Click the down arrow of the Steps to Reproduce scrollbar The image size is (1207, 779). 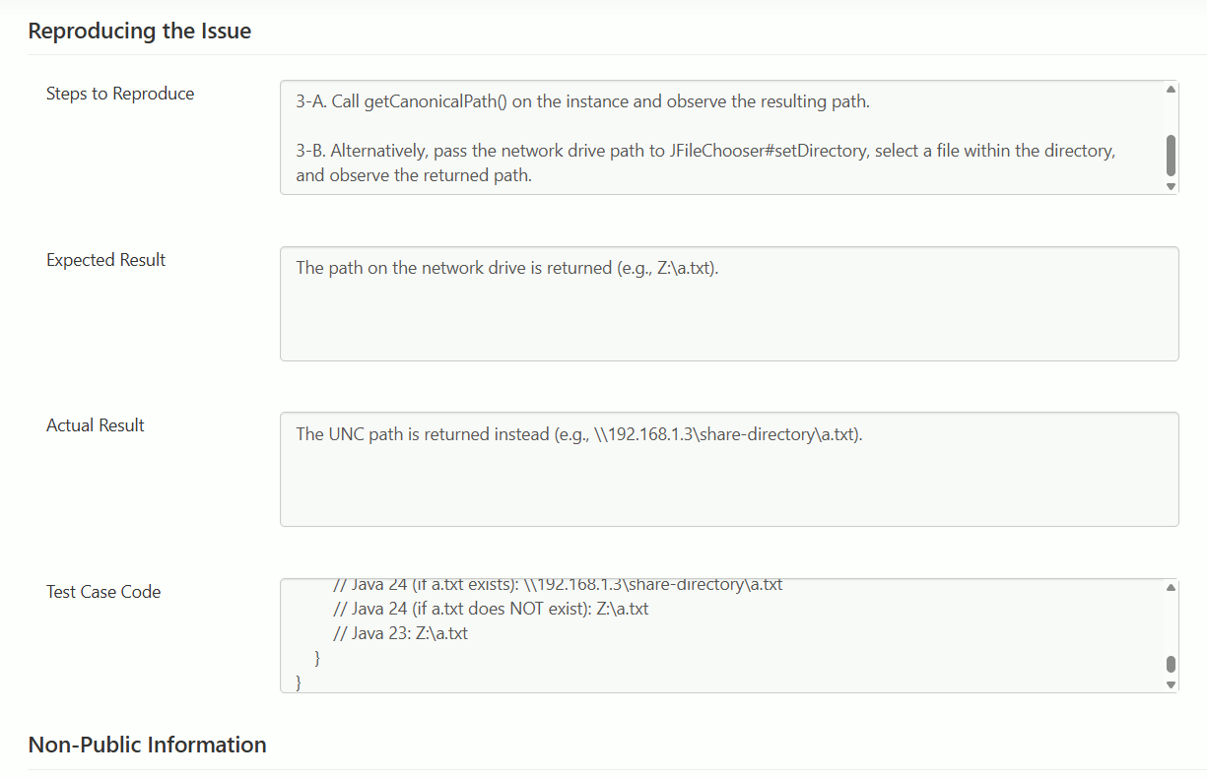click(1171, 186)
